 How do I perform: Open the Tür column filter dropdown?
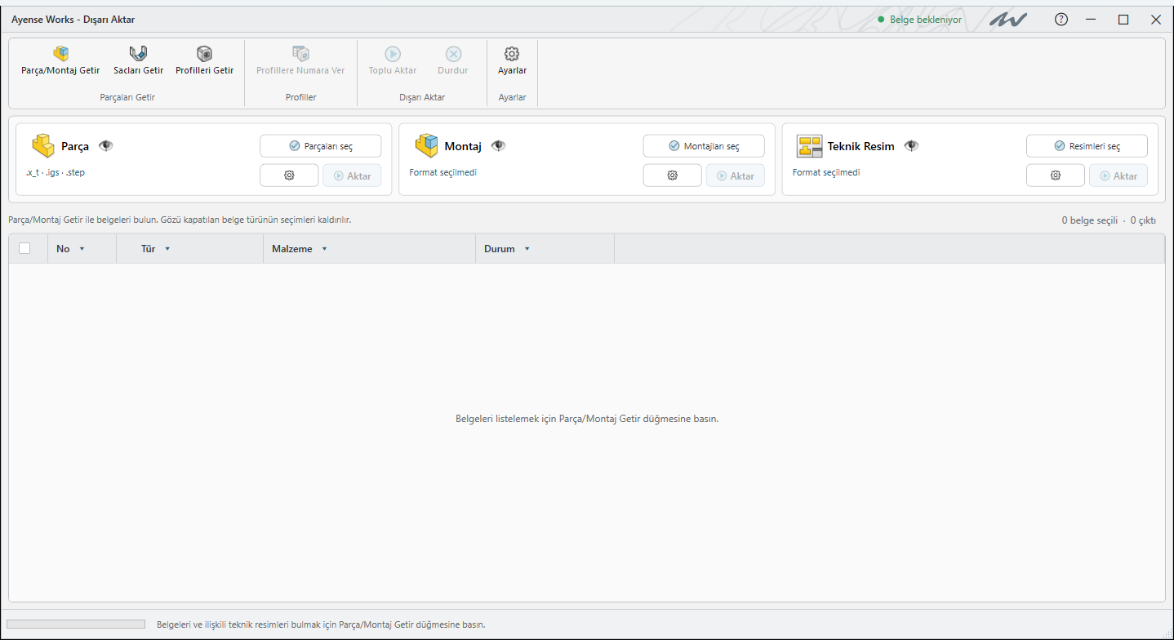(167, 249)
